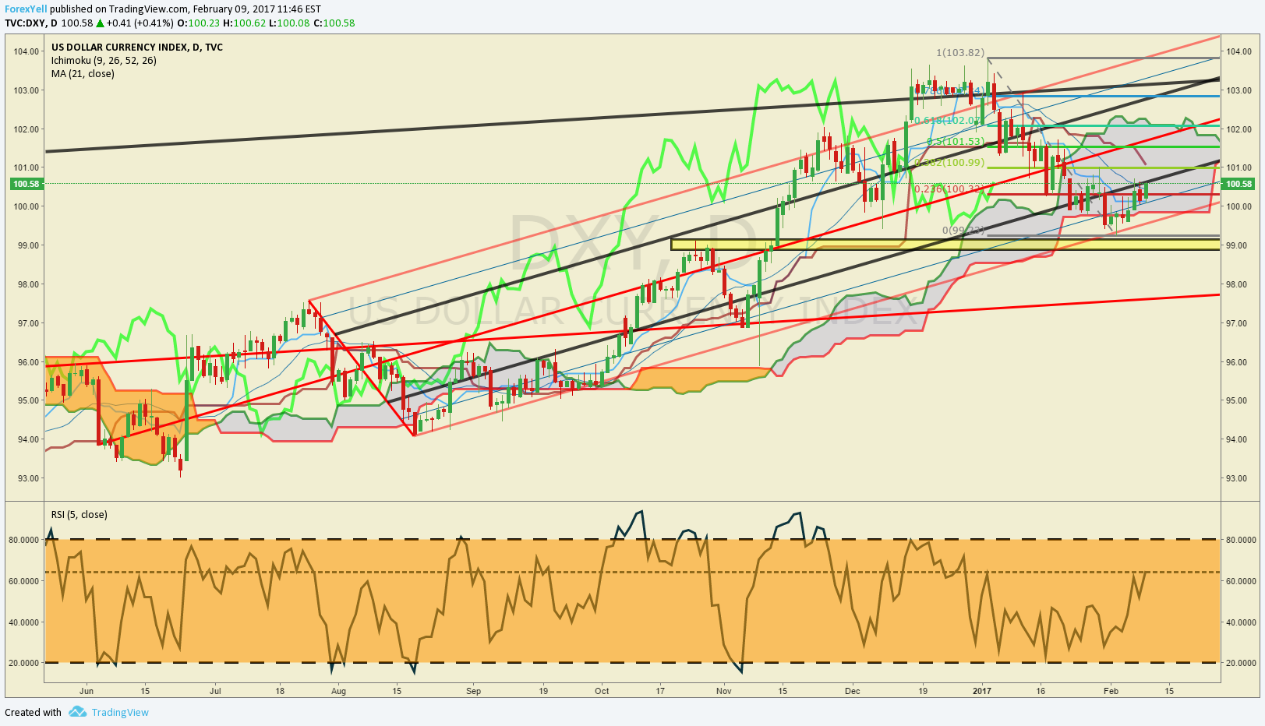Viewport: 1265px width, 726px height.
Task: Select the Fibonacci 1(103.82) level label
Action: pos(960,52)
